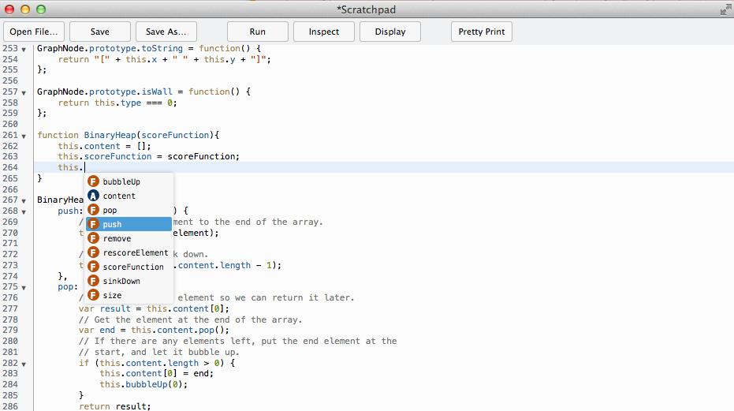
Task: Choose size from the autocomplete list
Action: point(129,295)
